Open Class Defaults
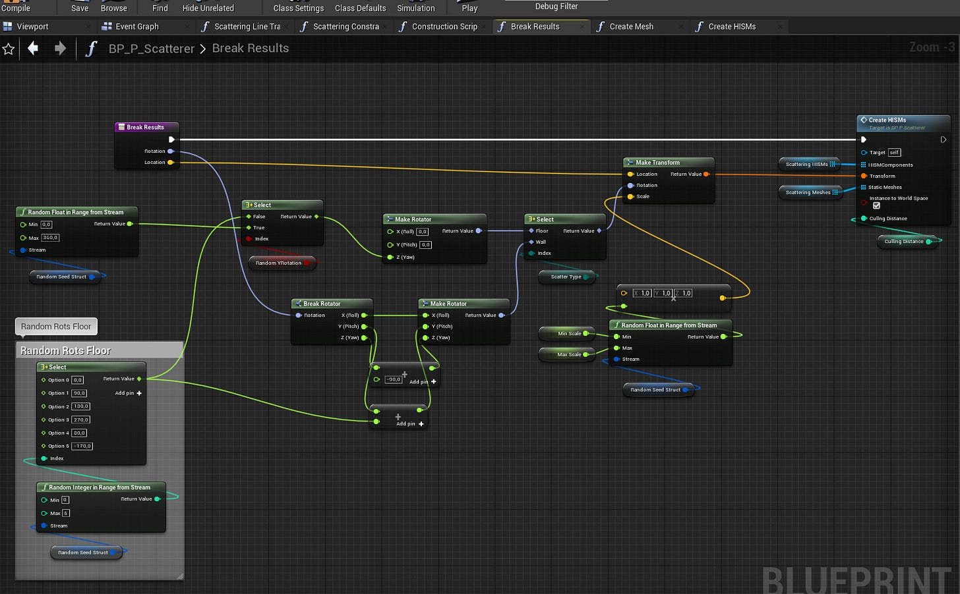The image size is (960, 594). [x=361, y=8]
